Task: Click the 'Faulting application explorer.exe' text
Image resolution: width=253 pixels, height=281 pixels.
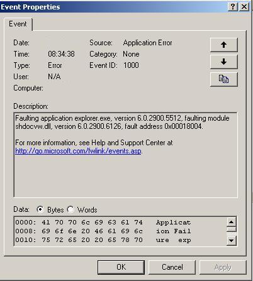Action: point(63,118)
